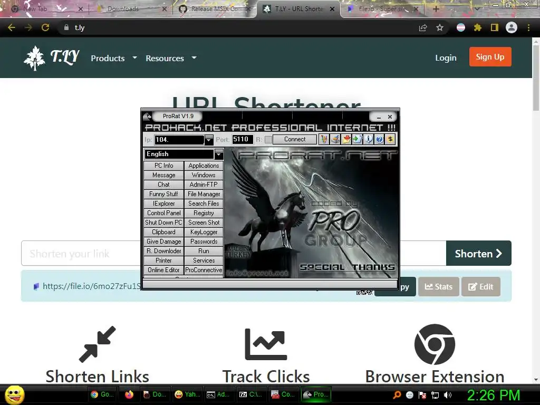
Task: Click the Shorten your link input field
Action: (234, 254)
